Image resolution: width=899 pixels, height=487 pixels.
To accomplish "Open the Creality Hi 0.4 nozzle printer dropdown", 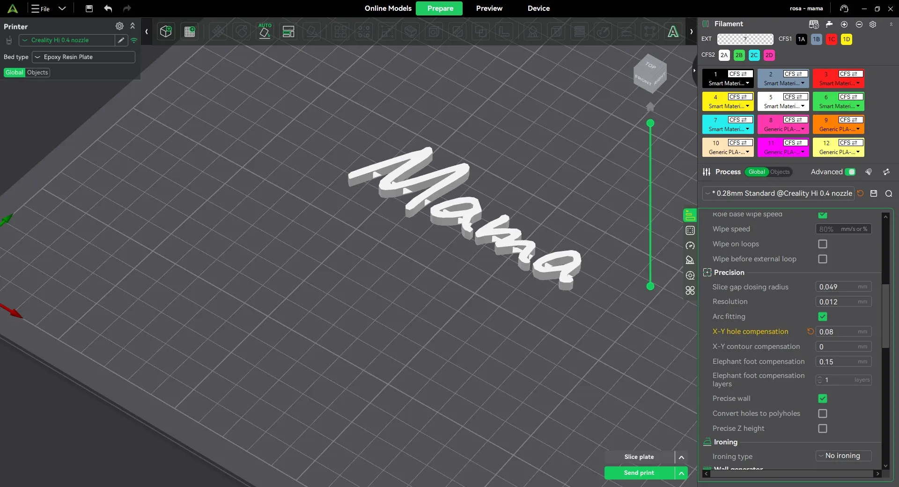I will [66, 40].
